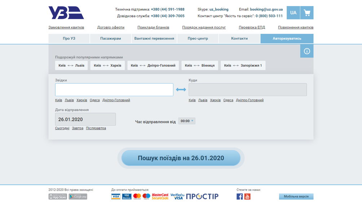Choose Київ under the Звідки field
Screen dimensions: 362x203
coord(59,100)
